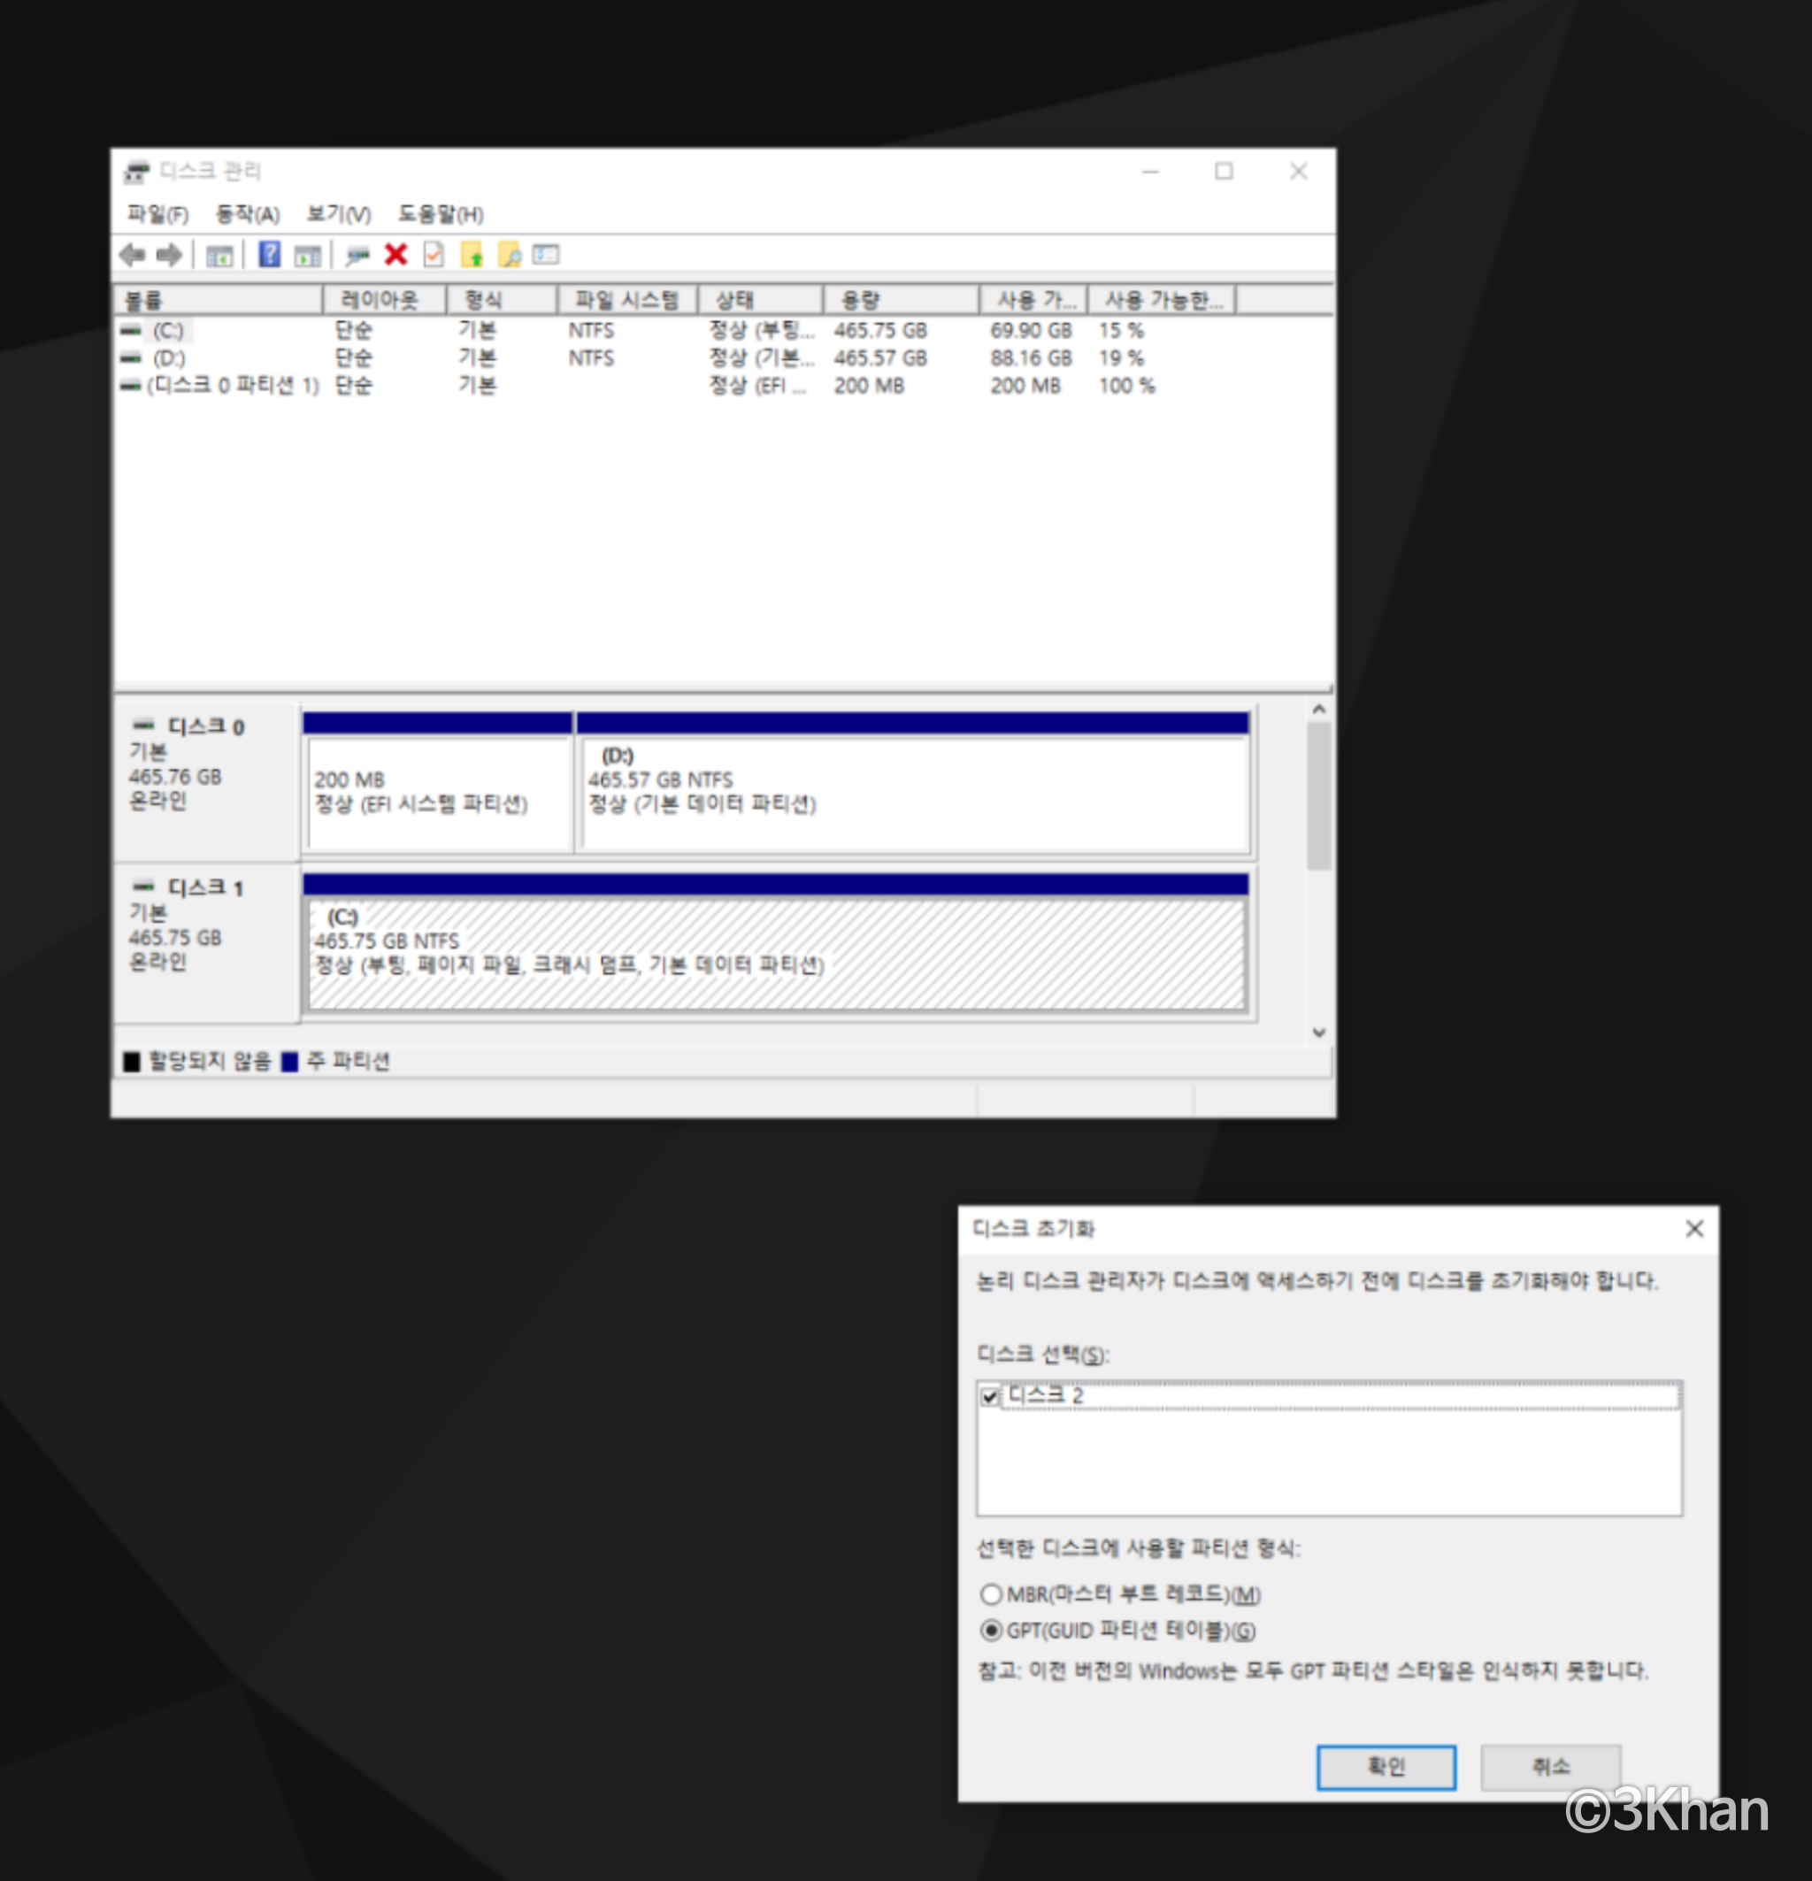Click the forward arrow toolbar icon
The image size is (1812, 1881).
(x=170, y=254)
